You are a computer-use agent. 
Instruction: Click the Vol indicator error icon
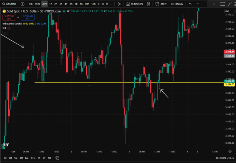tap(9, 28)
